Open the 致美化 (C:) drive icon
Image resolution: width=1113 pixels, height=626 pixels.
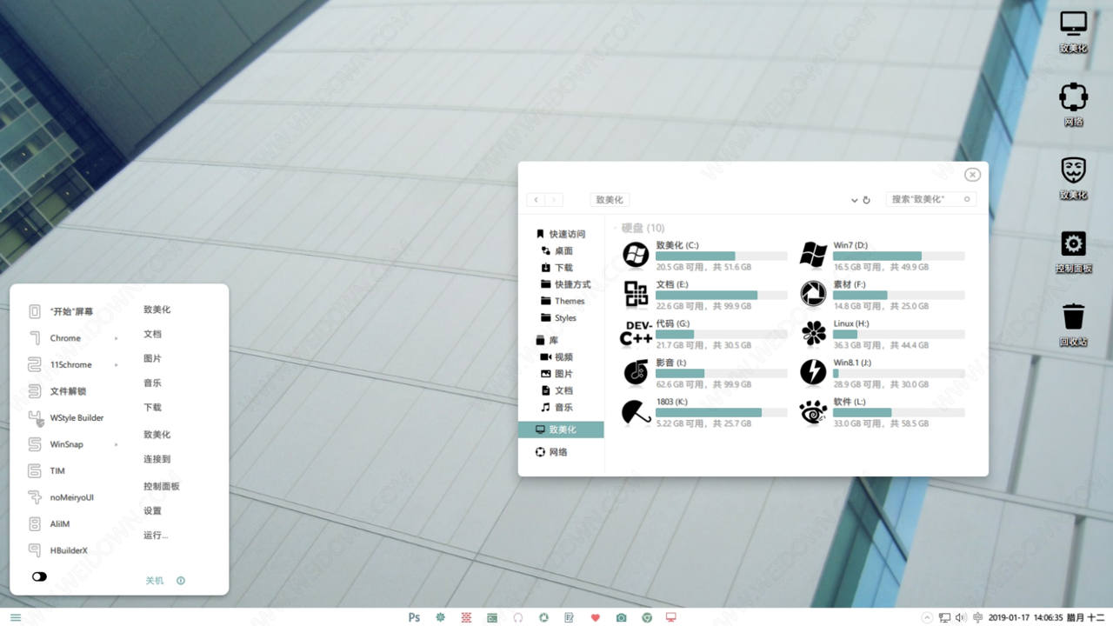[636, 255]
